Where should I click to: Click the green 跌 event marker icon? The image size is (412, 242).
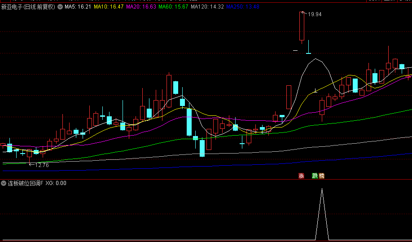(x=315, y=176)
